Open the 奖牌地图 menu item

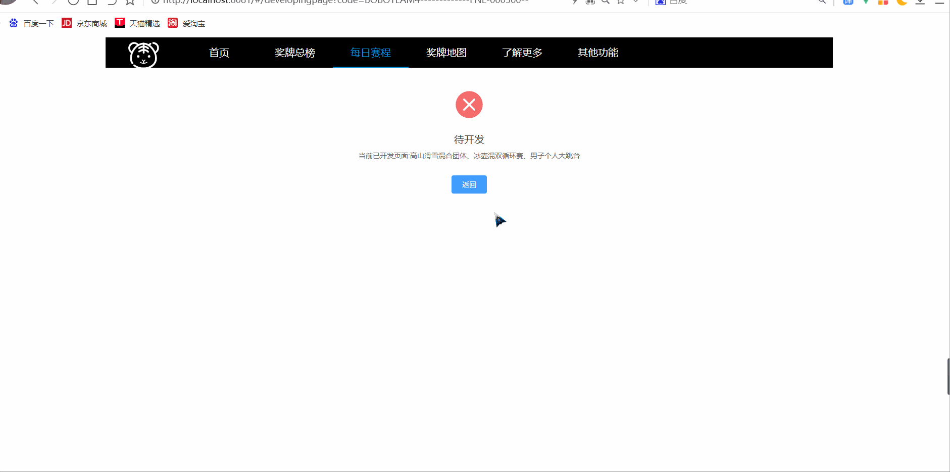[x=446, y=53]
